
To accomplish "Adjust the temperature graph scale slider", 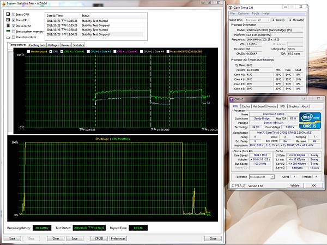I will pos(10,51).
